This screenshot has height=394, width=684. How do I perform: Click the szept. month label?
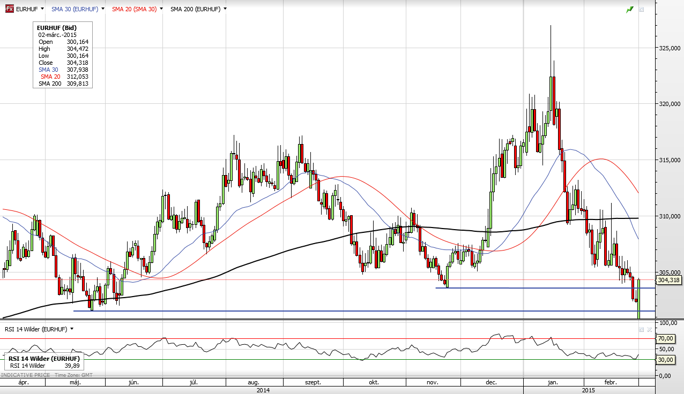tap(313, 382)
